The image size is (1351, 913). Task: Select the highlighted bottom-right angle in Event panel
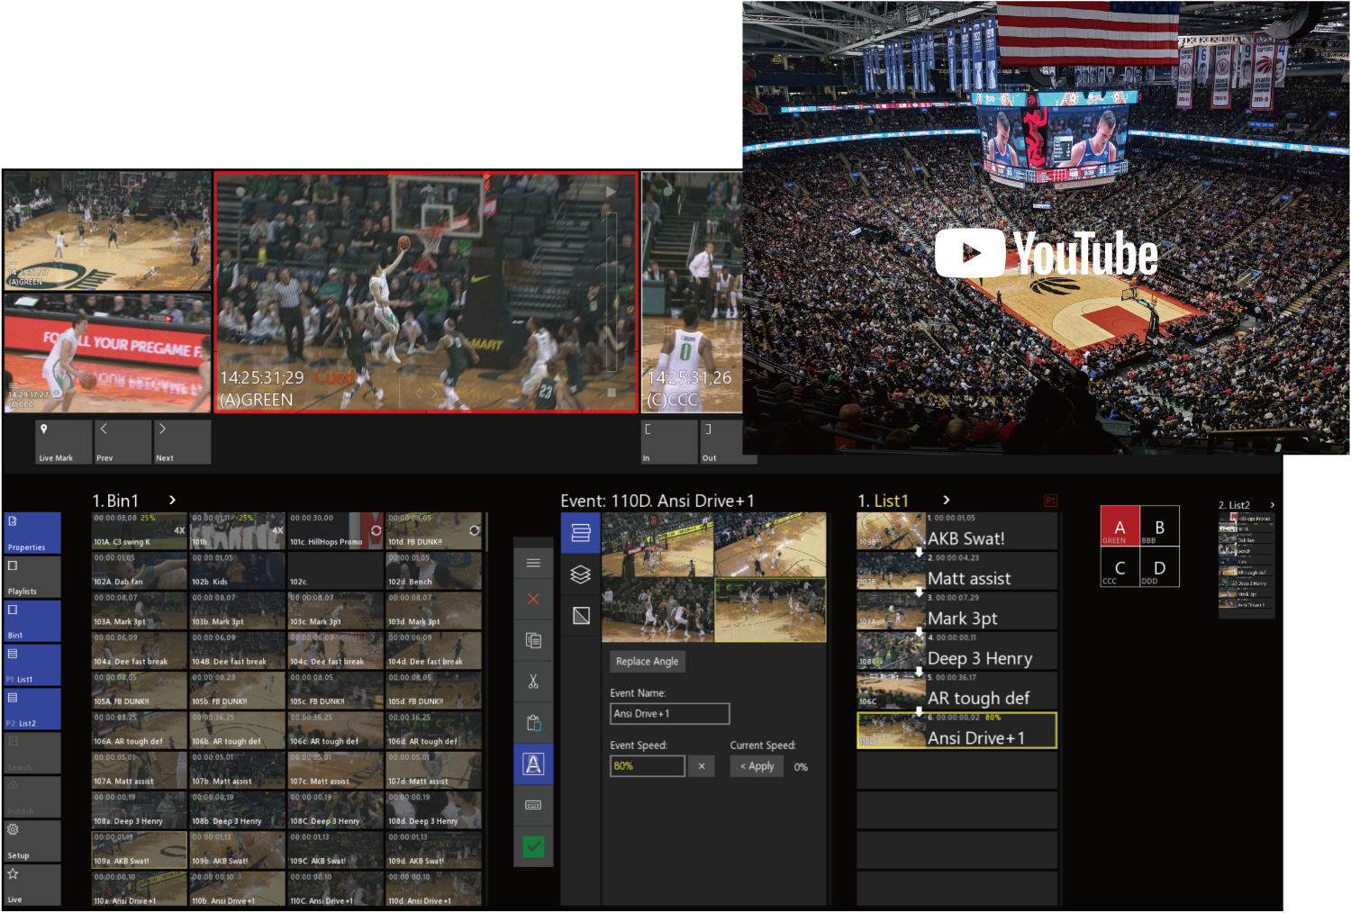point(770,610)
